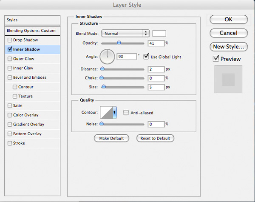The image size is (255, 202).
Task: Uncheck the Inner Shadow checkbox
Action: (10, 49)
